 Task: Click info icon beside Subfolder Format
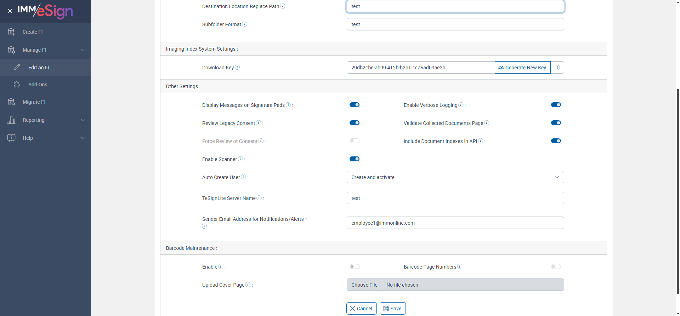pos(244,24)
